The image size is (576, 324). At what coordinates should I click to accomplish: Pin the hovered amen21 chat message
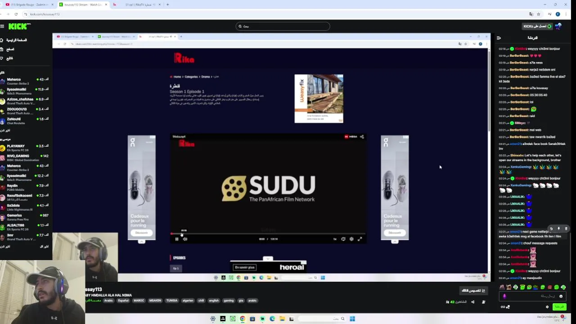click(558, 229)
